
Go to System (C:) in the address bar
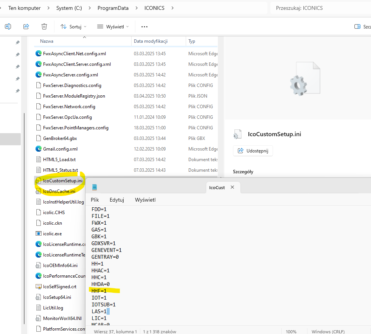click(69, 8)
